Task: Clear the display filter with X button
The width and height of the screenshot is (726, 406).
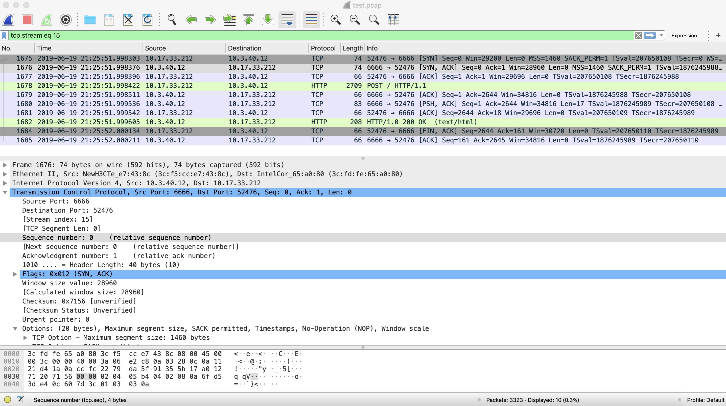Action: click(x=638, y=36)
